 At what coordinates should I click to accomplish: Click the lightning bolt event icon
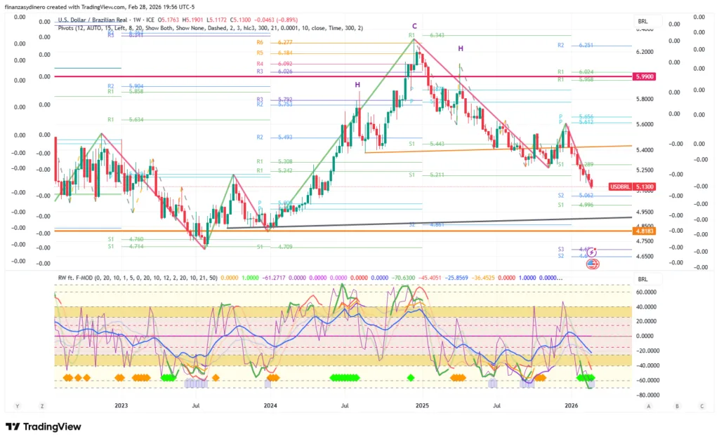click(x=592, y=252)
